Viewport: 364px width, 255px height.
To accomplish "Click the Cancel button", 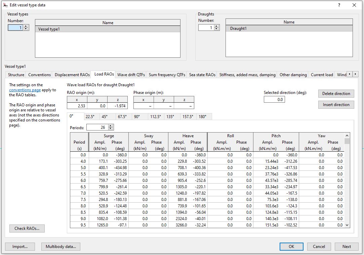I will click(319, 246).
